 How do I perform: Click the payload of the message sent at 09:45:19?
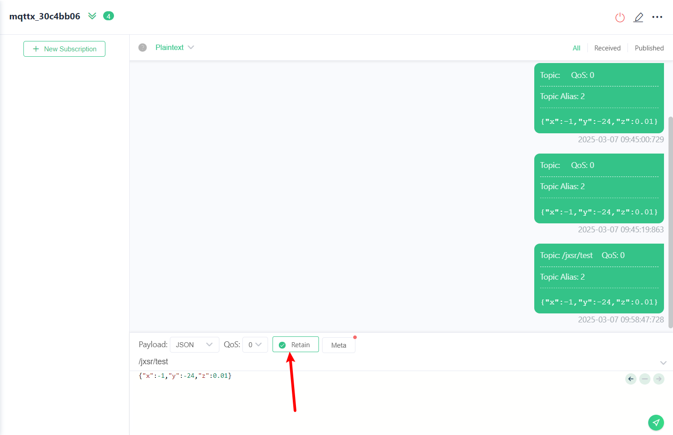click(599, 212)
